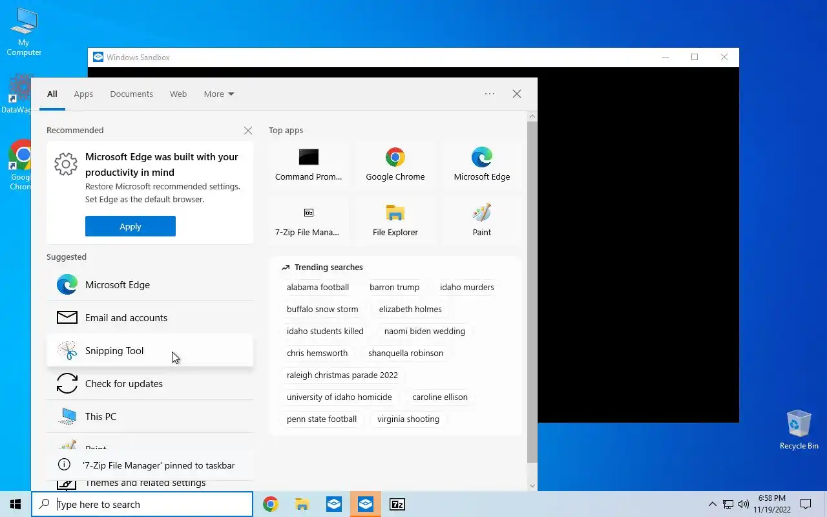Click the volume speaker tray icon
Screen dimensions: 827x517
[x=743, y=504]
